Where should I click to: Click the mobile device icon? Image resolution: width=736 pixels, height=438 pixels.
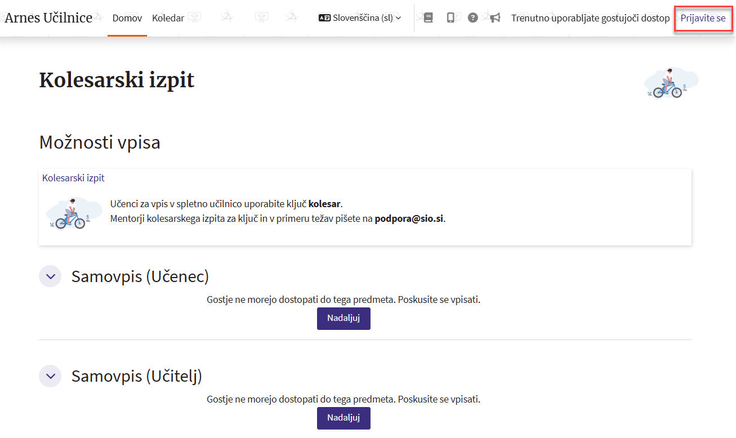tap(450, 18)
